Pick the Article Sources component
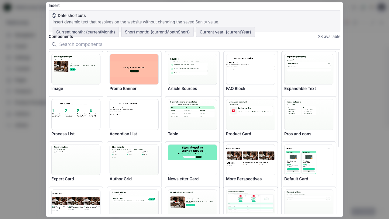 192,74
